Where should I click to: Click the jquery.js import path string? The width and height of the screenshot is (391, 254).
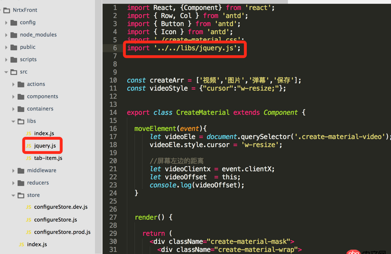(x=195, y=48)
